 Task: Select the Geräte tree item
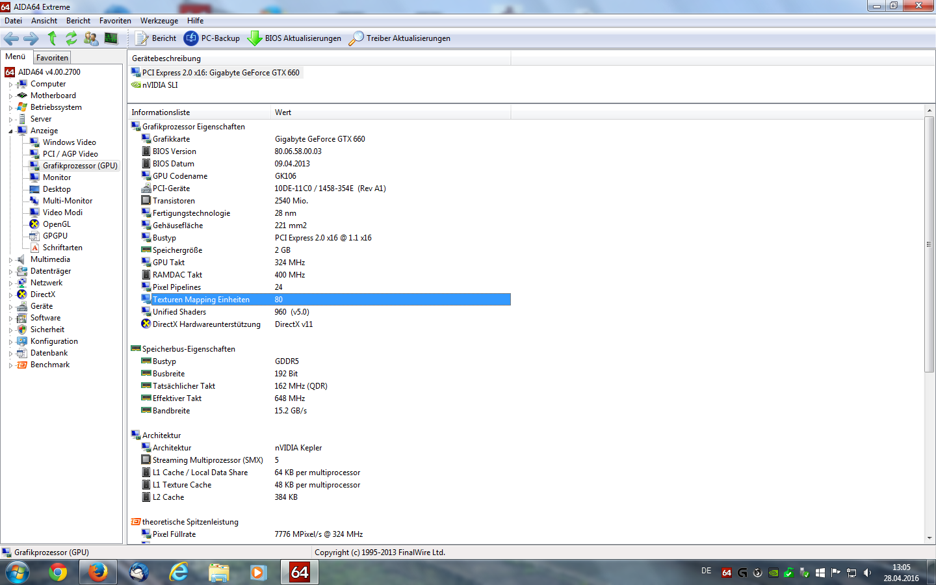(x=42, y=306)
